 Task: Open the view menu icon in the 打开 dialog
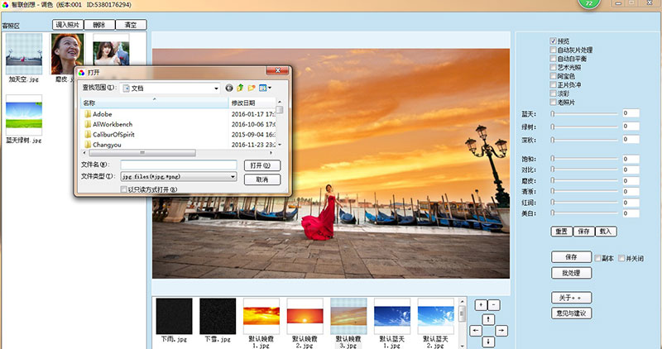point(265,88)
